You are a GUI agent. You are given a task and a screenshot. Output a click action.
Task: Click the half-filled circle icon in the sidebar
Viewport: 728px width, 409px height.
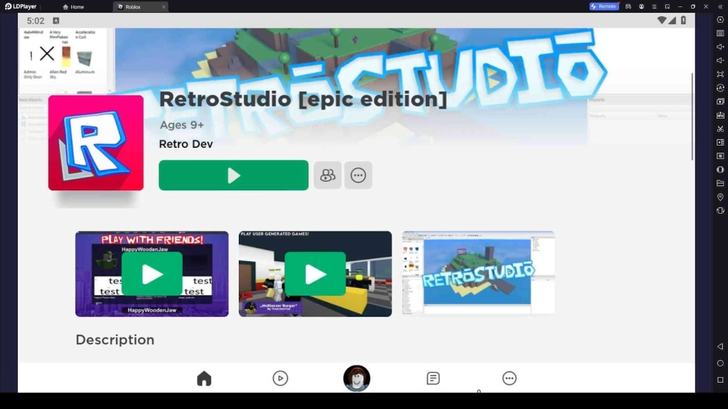pyautogui.click(x=720, y=170)
